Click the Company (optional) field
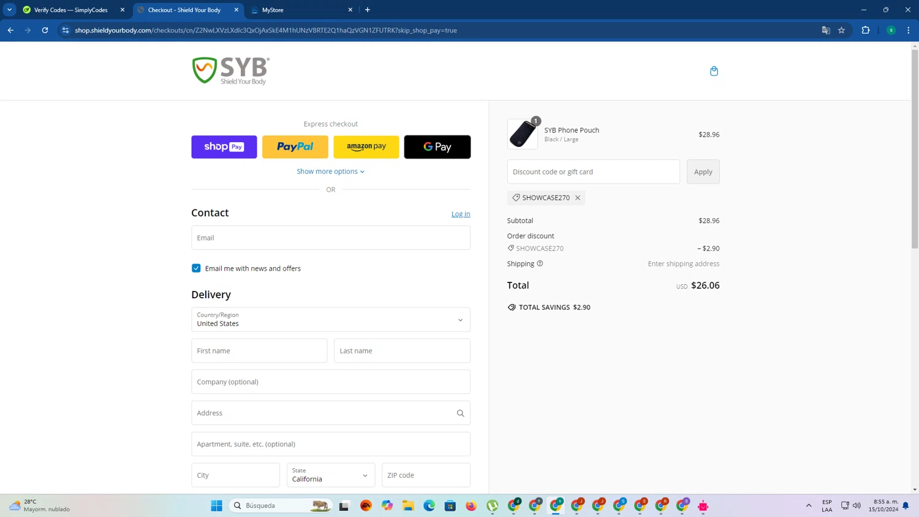This screenshot has height=517, width=919. (331, 382)
